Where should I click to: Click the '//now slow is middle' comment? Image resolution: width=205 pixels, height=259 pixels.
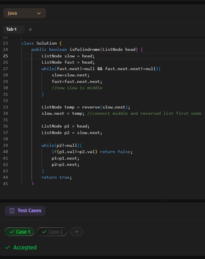(77, 88)
